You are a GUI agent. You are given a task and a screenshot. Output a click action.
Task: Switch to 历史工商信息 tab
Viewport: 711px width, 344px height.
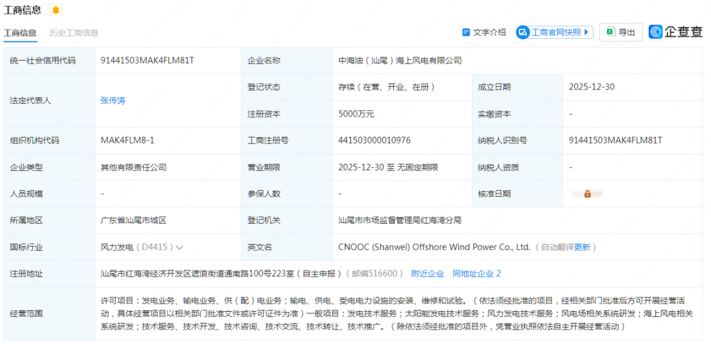[x=74, y=33]
